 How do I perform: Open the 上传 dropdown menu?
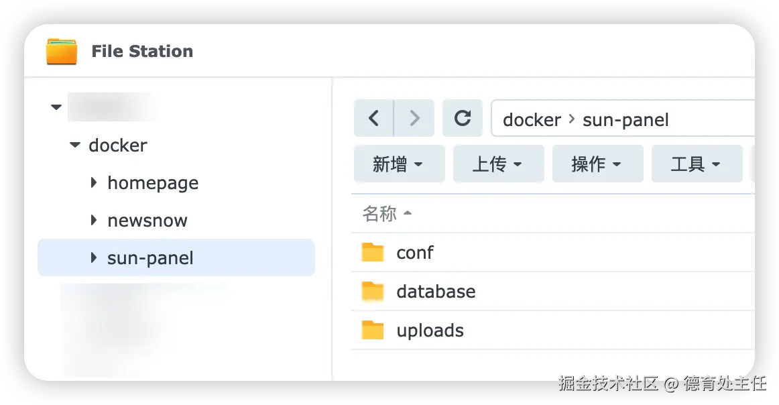point(498,164)
